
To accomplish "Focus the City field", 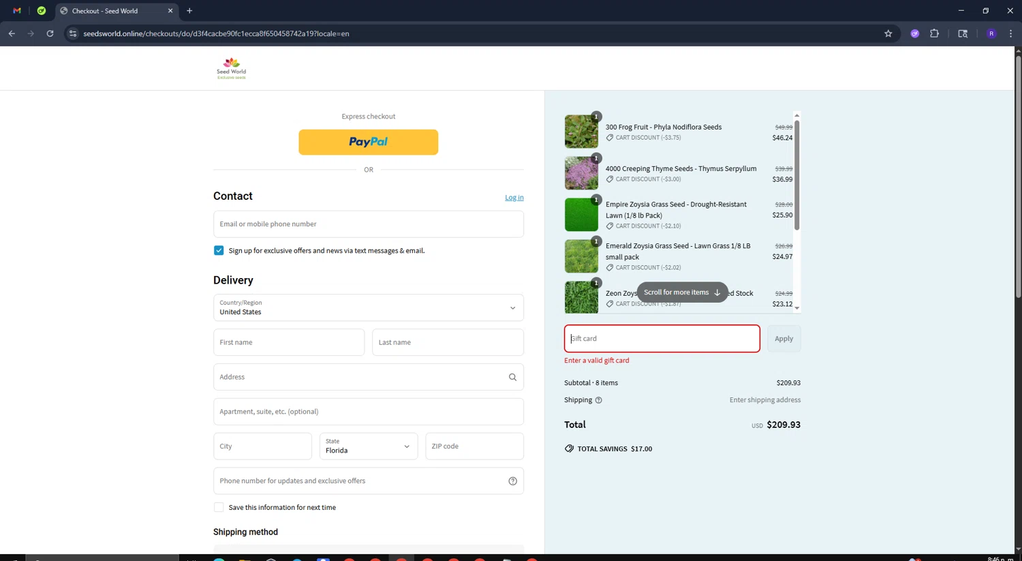I will (262, 446).
